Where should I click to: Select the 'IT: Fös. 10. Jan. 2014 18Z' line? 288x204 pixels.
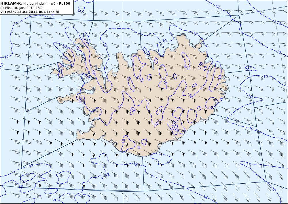tap(21, 8)
